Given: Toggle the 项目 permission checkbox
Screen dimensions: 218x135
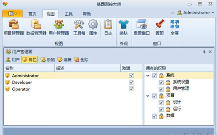Looking at the screenshot, I should pos(154,96).
